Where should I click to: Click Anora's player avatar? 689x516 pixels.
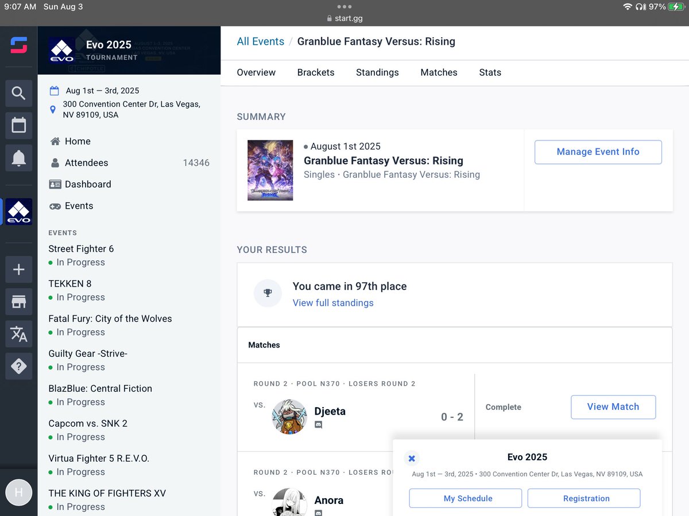click(289, 502)
